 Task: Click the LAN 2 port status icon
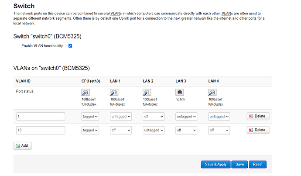(x=147, y=93)
